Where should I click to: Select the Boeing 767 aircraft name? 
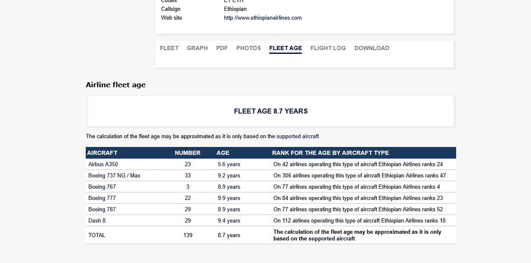point(102,187)
